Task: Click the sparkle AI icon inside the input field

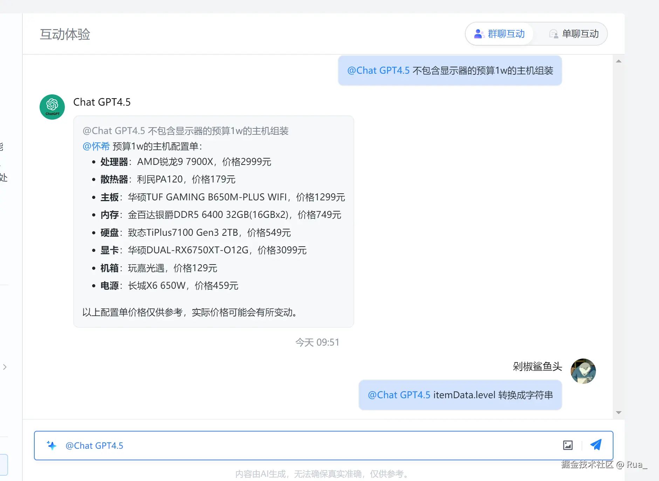Action: pos(52,445)
